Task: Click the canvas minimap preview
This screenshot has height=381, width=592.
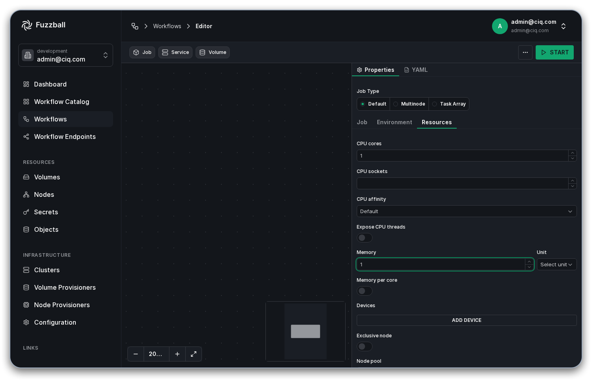Action: (x=306, y=331)
